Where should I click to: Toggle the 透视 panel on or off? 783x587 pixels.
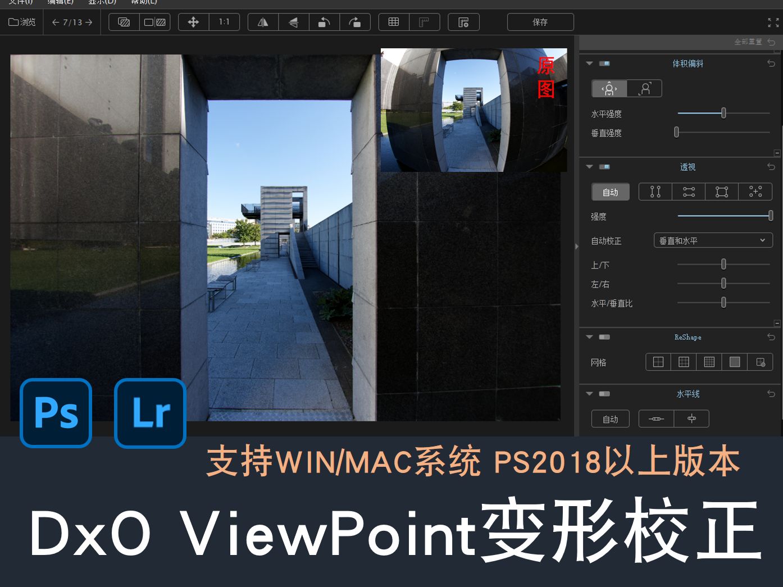tap(604, 167)
